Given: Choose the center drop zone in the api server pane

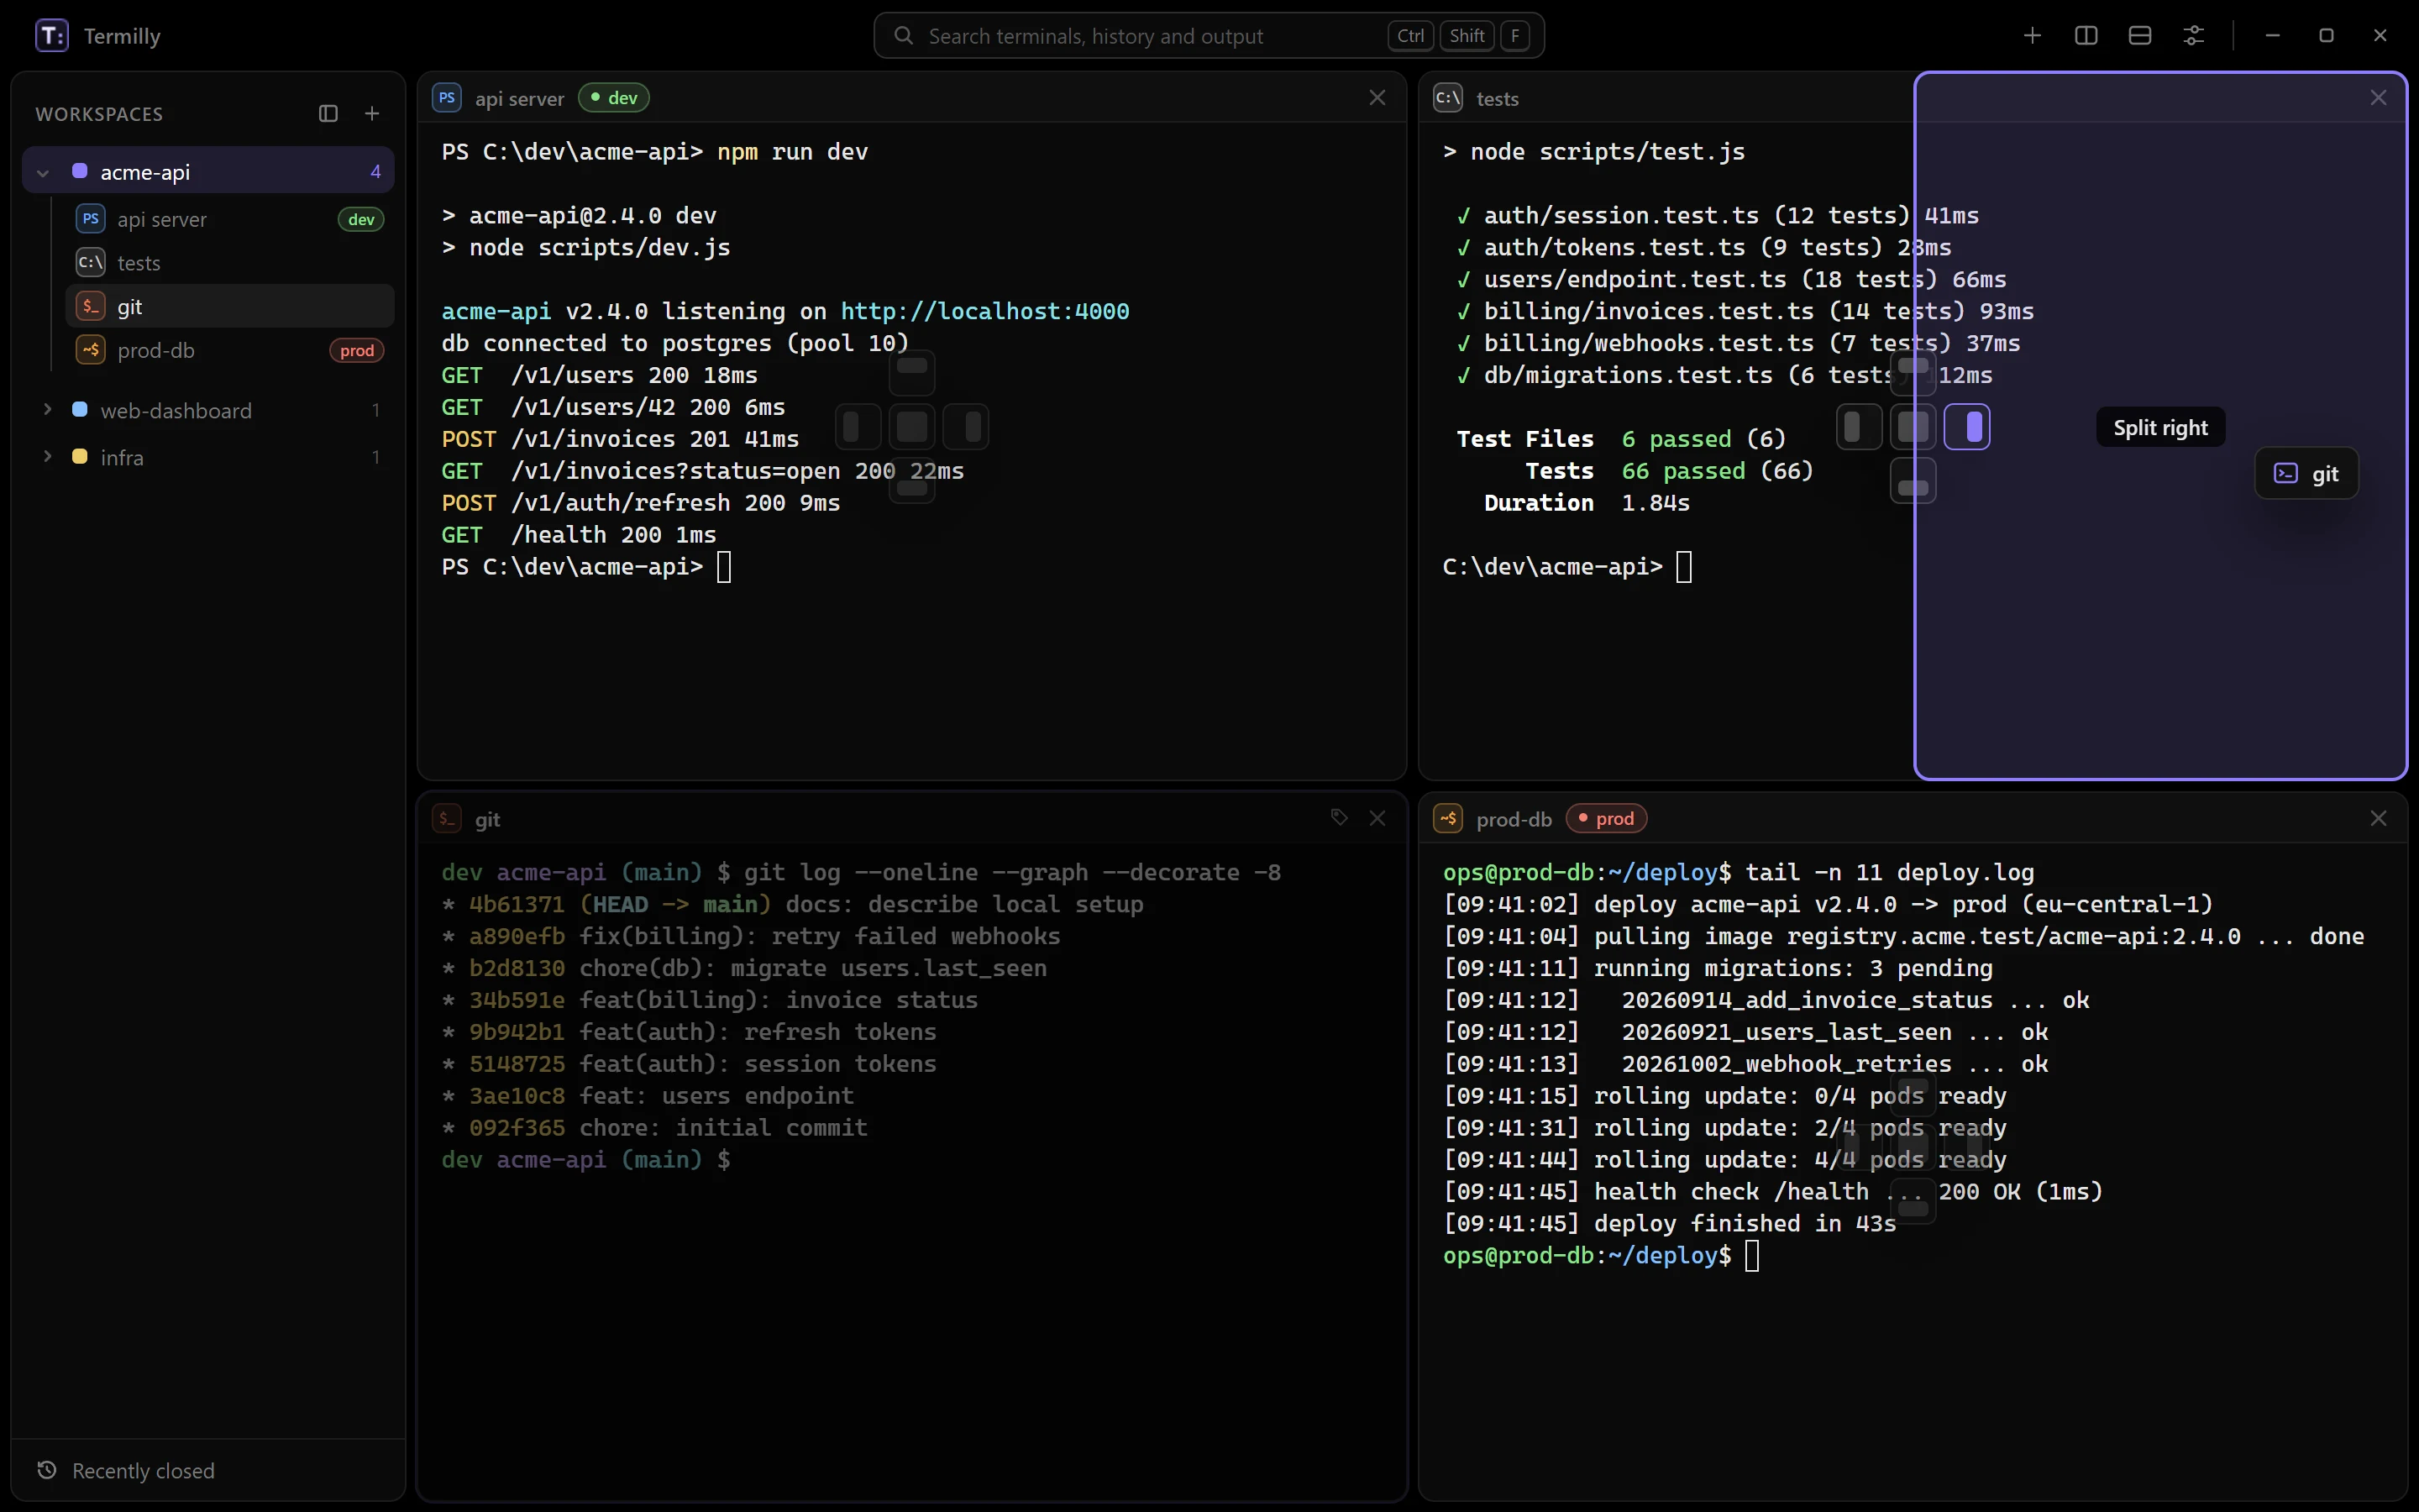Looking at the screenshot, I should (x=911, y=427).
